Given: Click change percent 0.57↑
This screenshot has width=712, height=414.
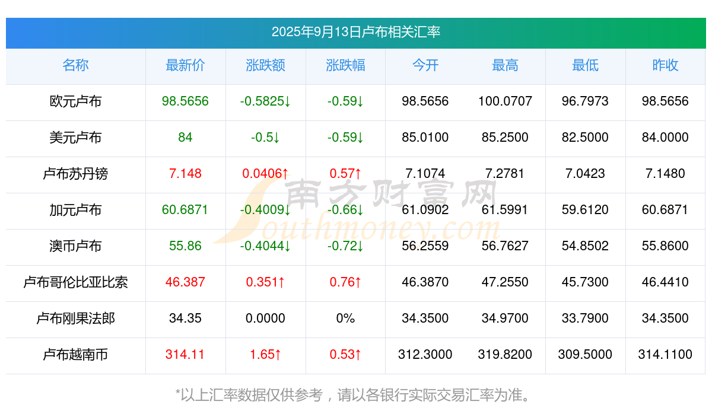Looking at the screenshot, I should pyautogui.click(x=345, y=174).
